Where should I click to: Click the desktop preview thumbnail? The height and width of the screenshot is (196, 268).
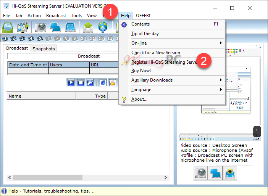pyautogui.click(x=220, y=92)
